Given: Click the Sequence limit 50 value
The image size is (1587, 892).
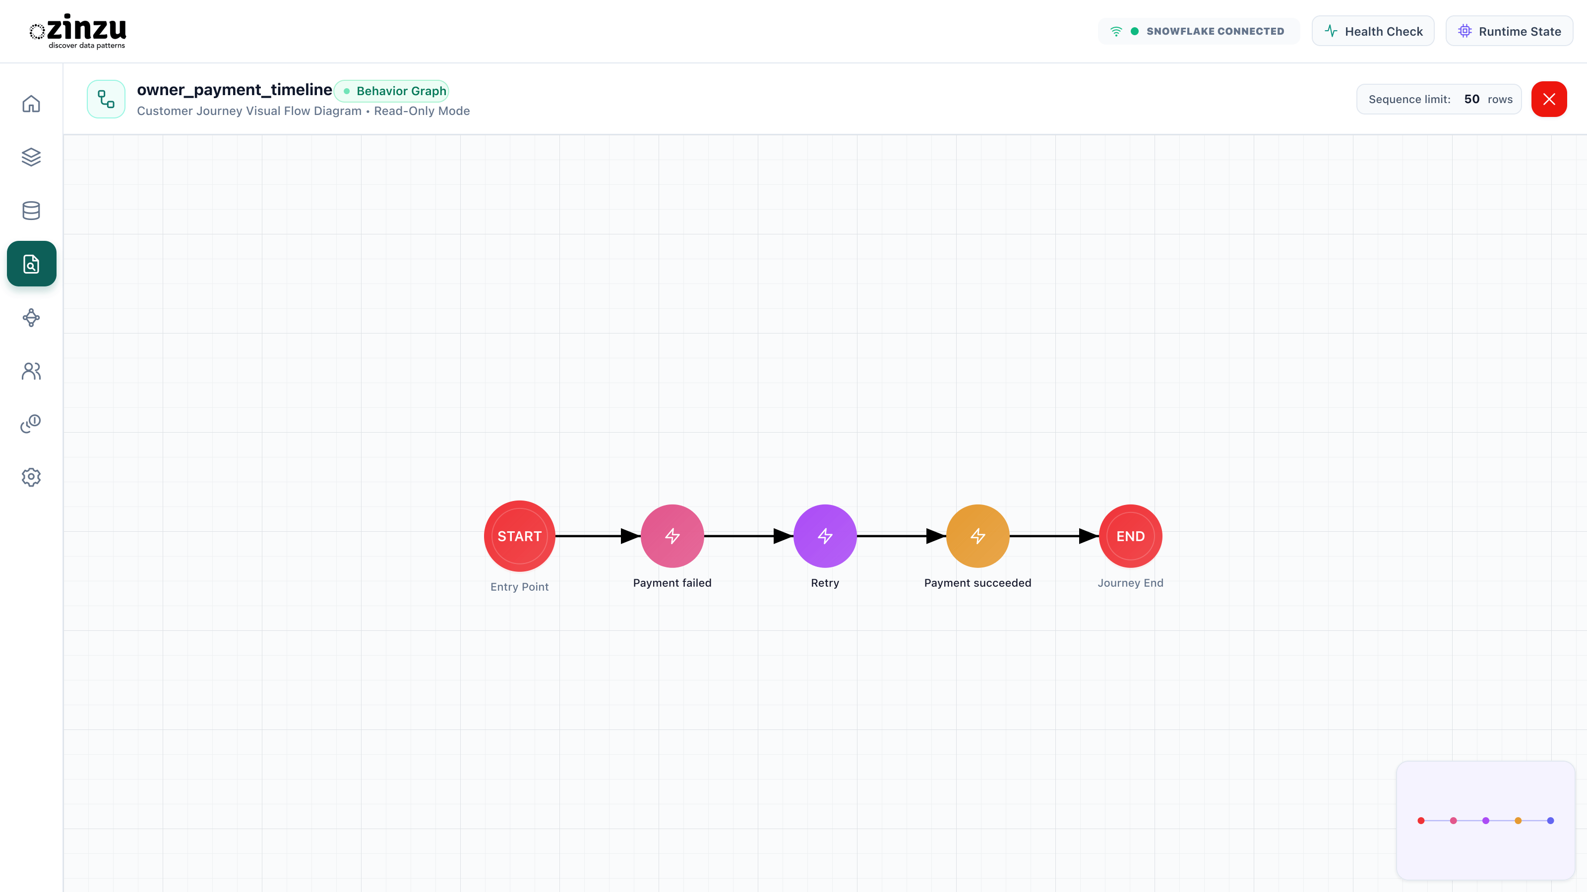Looking at the screenshot, I should (x=1472, y=99).
